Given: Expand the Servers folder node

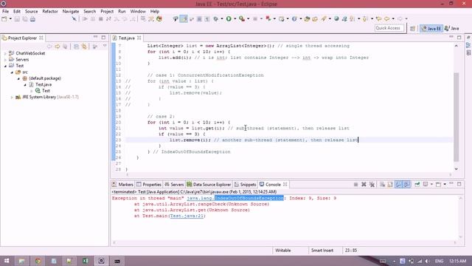Looking at the screenshot, I should click(x=5, y=60).
